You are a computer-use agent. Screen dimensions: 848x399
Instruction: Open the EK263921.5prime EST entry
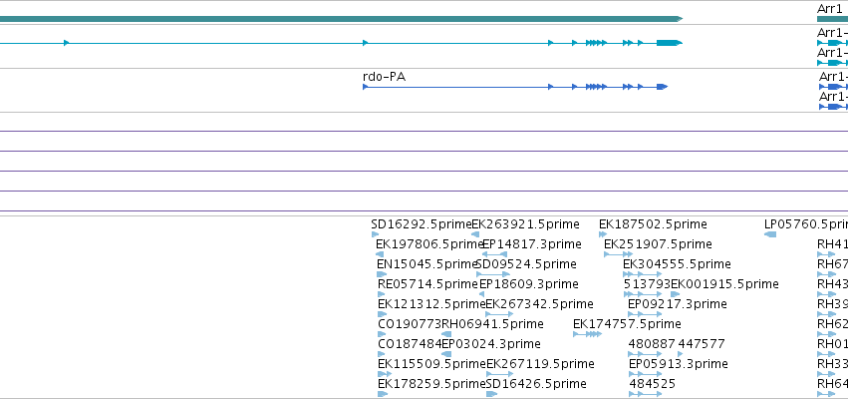click(x=525, y=224)
